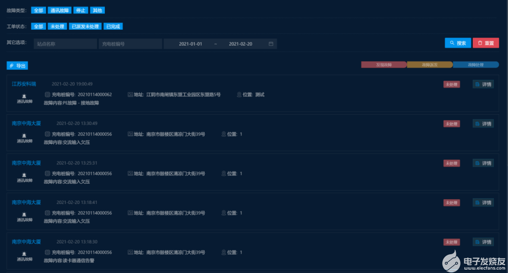Filter fault type by 停止
This screenshot has width=508, height=273.
pyautogui.click(x=81, y=10)
